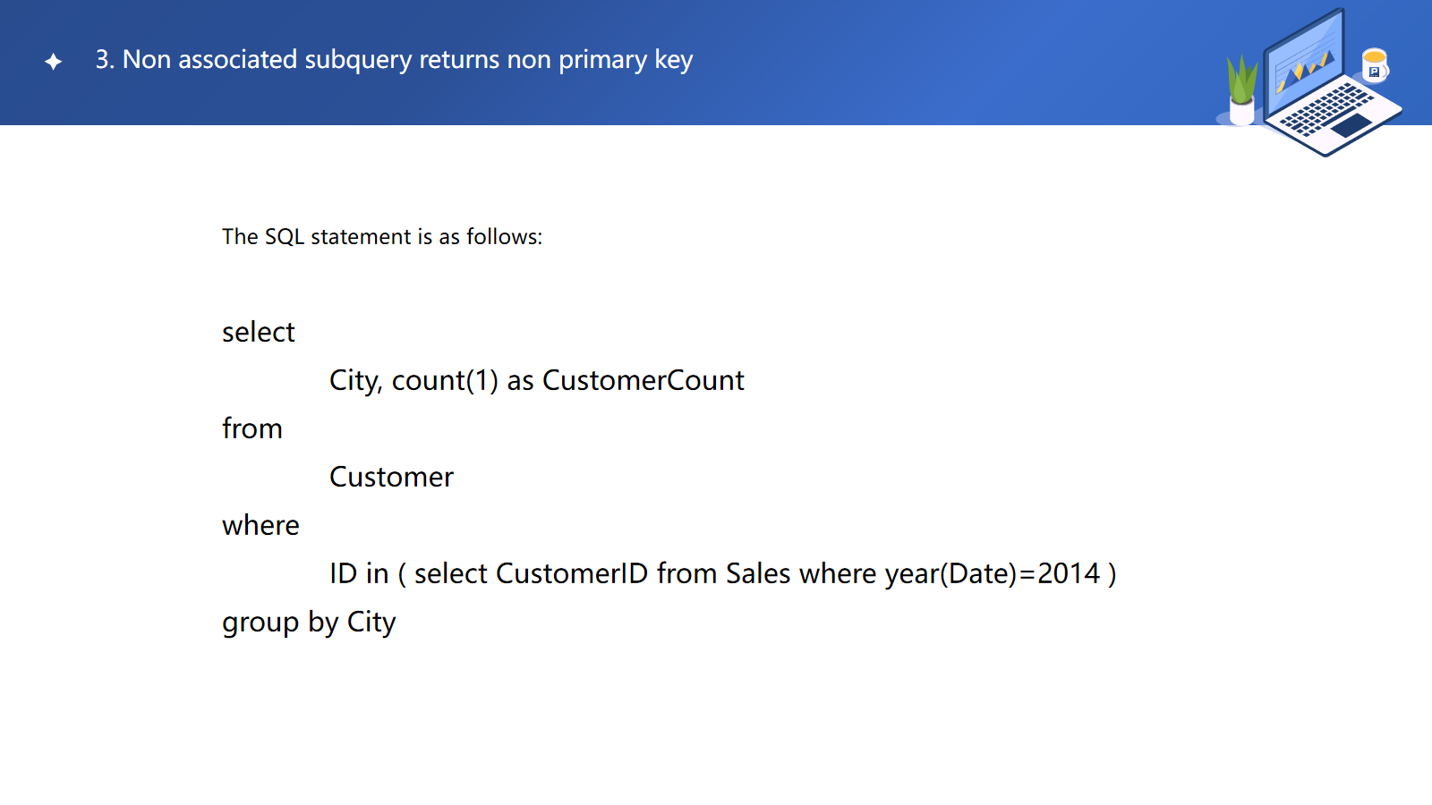Click 'ID in' at subquery line start
This screenshot has height=805, width=1432.
pyautogui.click(x=359, y=574)
